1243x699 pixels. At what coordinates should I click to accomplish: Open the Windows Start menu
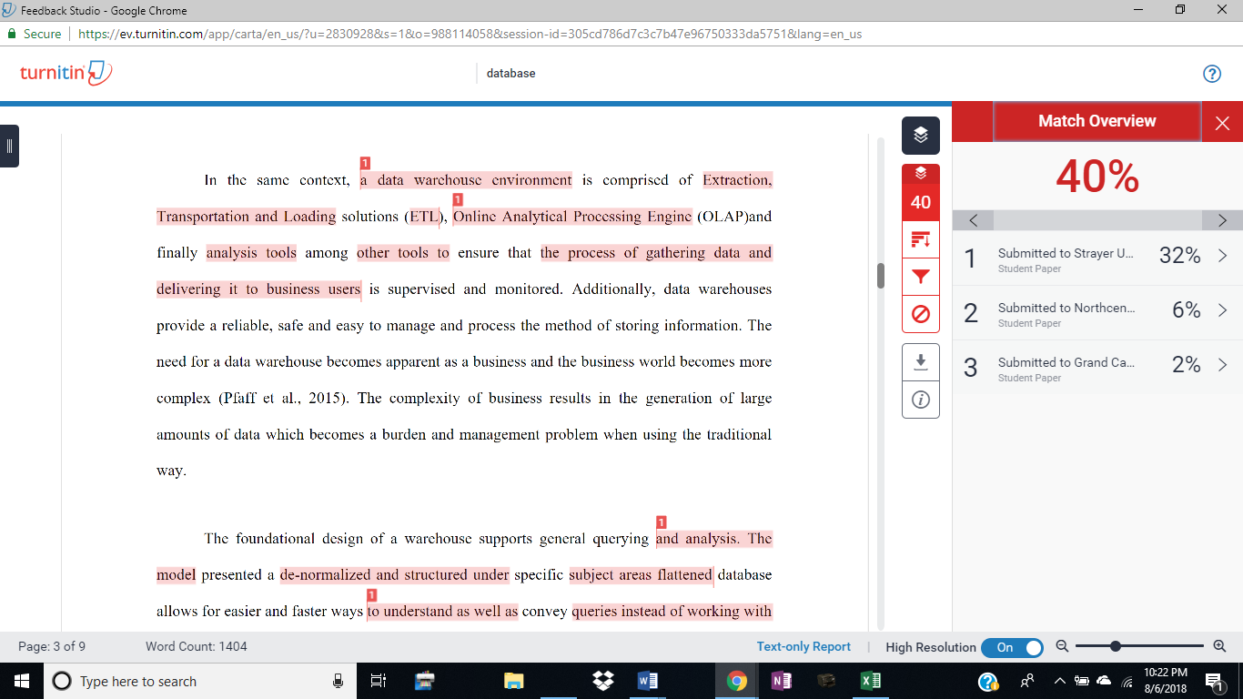[x=22, y=681]
